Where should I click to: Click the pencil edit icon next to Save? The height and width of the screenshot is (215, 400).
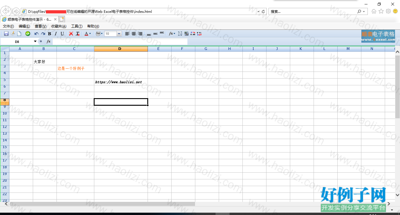pos(13,34)
